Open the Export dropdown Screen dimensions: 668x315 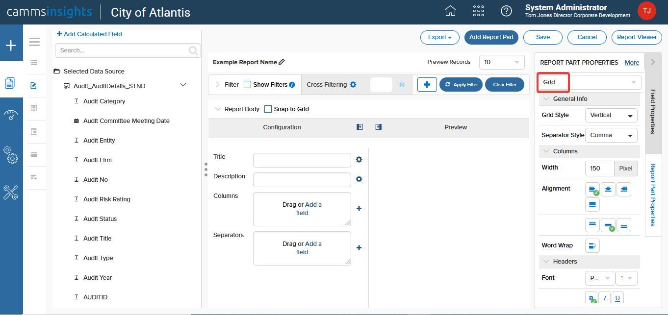click(439, 37)
